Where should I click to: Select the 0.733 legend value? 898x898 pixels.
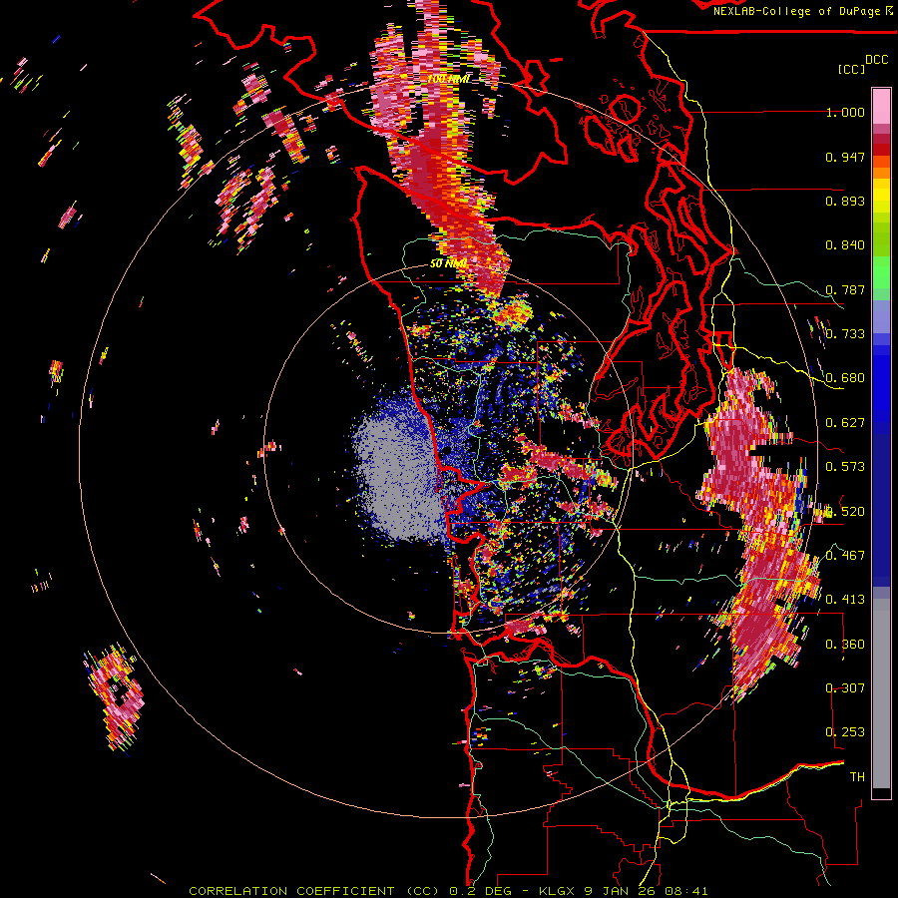(845, 334)
